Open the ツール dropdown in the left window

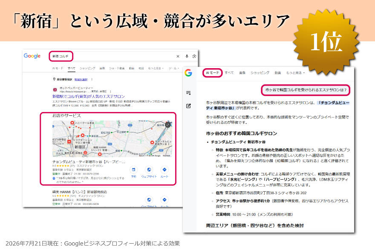[x=174, y=68]
